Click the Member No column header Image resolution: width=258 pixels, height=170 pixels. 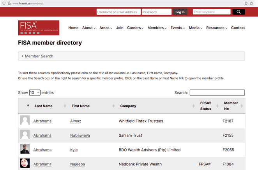point(231,106)
